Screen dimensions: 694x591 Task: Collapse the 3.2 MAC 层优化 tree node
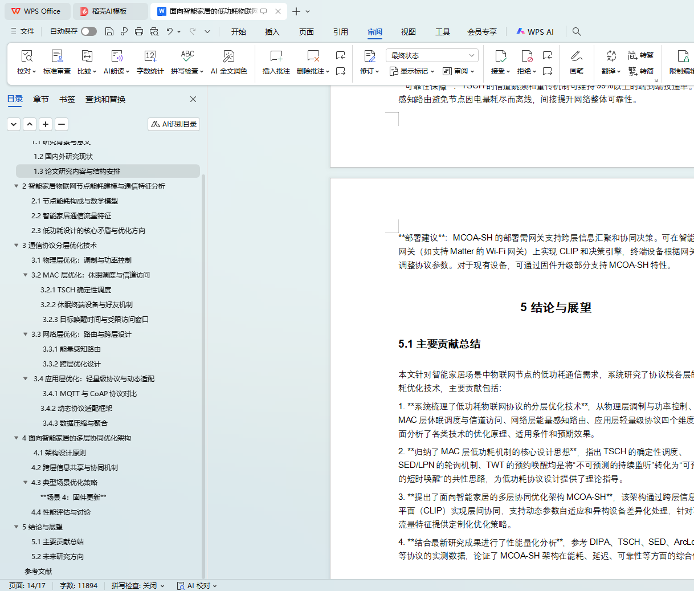click(25, 275)
